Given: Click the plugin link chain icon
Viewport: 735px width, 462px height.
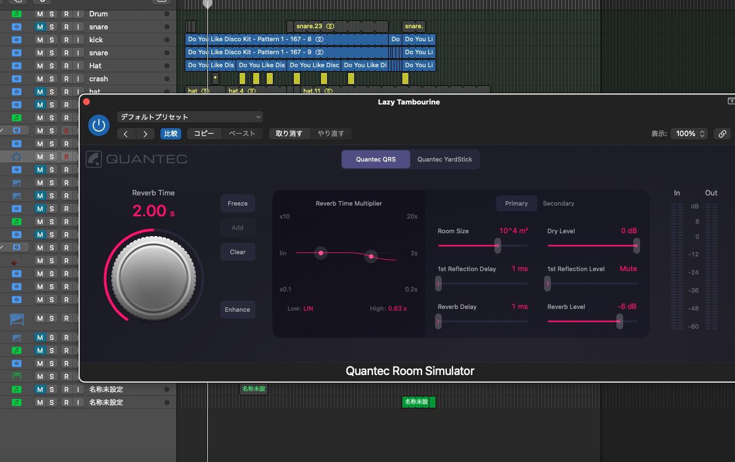Looking at the screenshot, I should [722, 134].
